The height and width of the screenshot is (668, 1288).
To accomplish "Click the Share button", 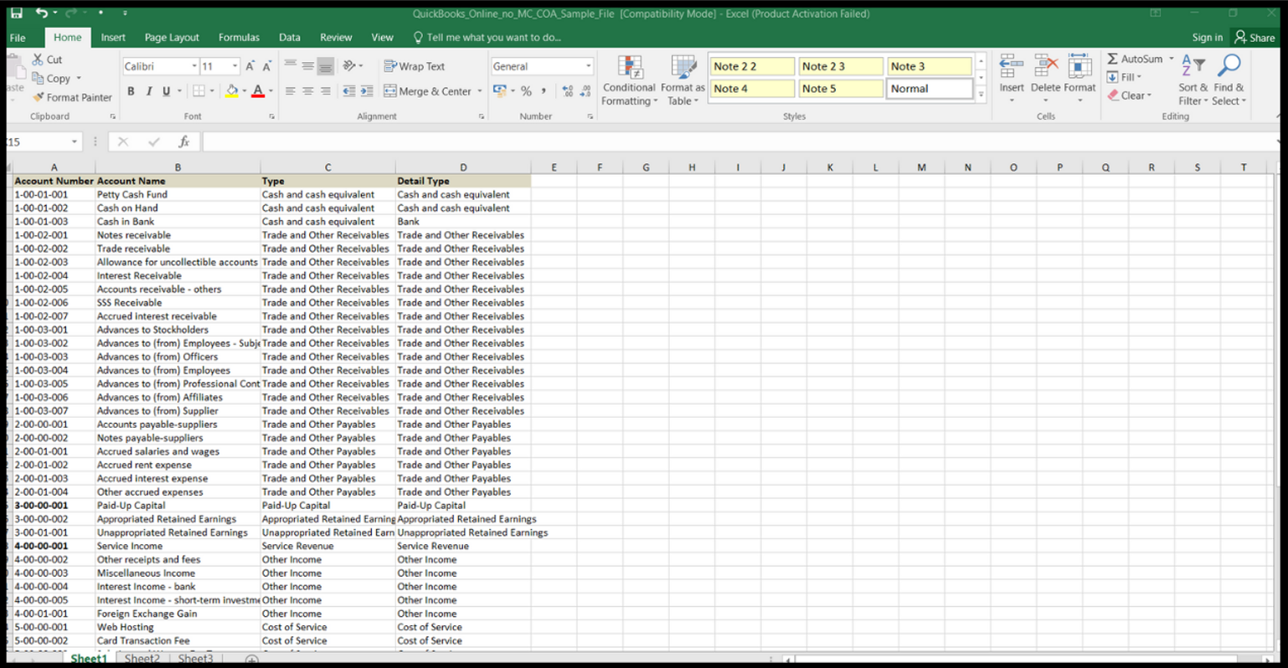I will tap(1255, 38).
